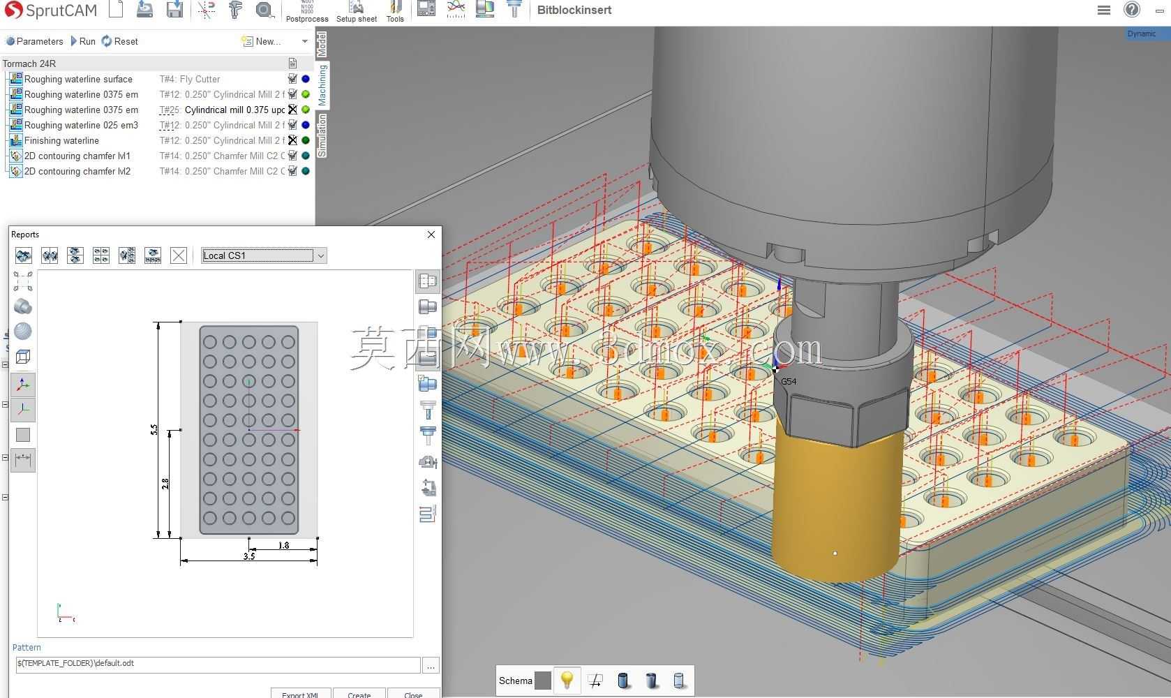The image size is (1171, 698).
Task: Click the New... operation button
Action: click(261, 41)
